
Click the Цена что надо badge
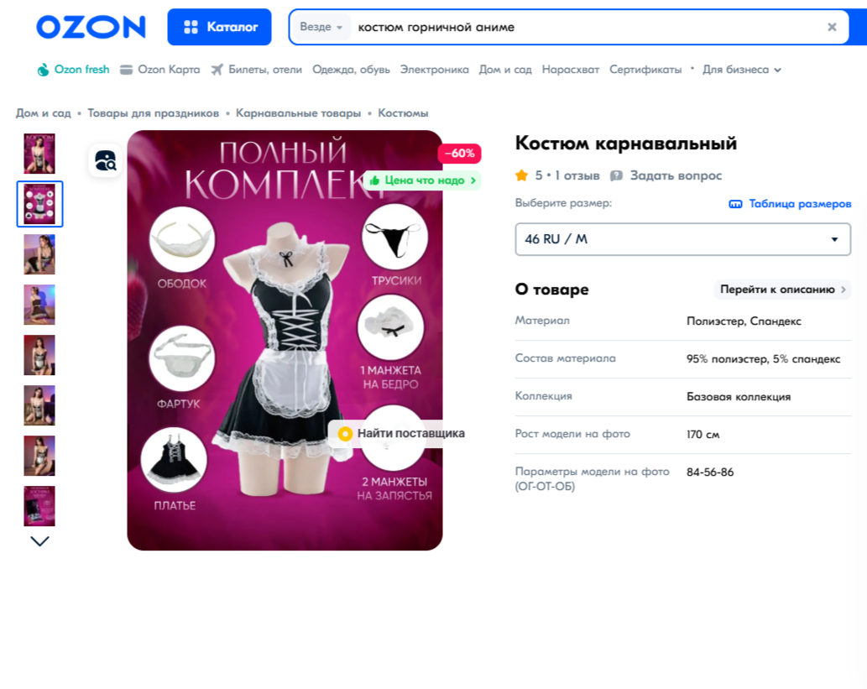422,180
